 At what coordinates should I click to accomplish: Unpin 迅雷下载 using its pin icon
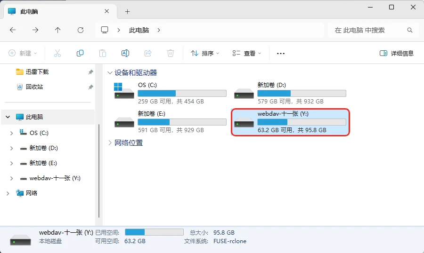pyautogui.click(x=90, y=72)
